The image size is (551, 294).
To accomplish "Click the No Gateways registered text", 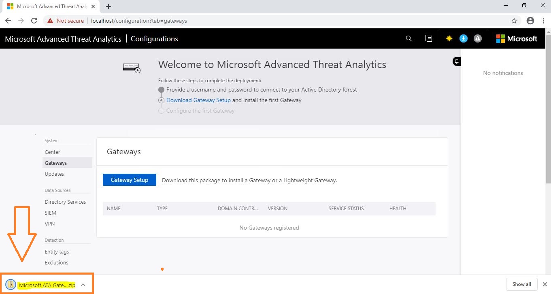I will coord(269,228).
